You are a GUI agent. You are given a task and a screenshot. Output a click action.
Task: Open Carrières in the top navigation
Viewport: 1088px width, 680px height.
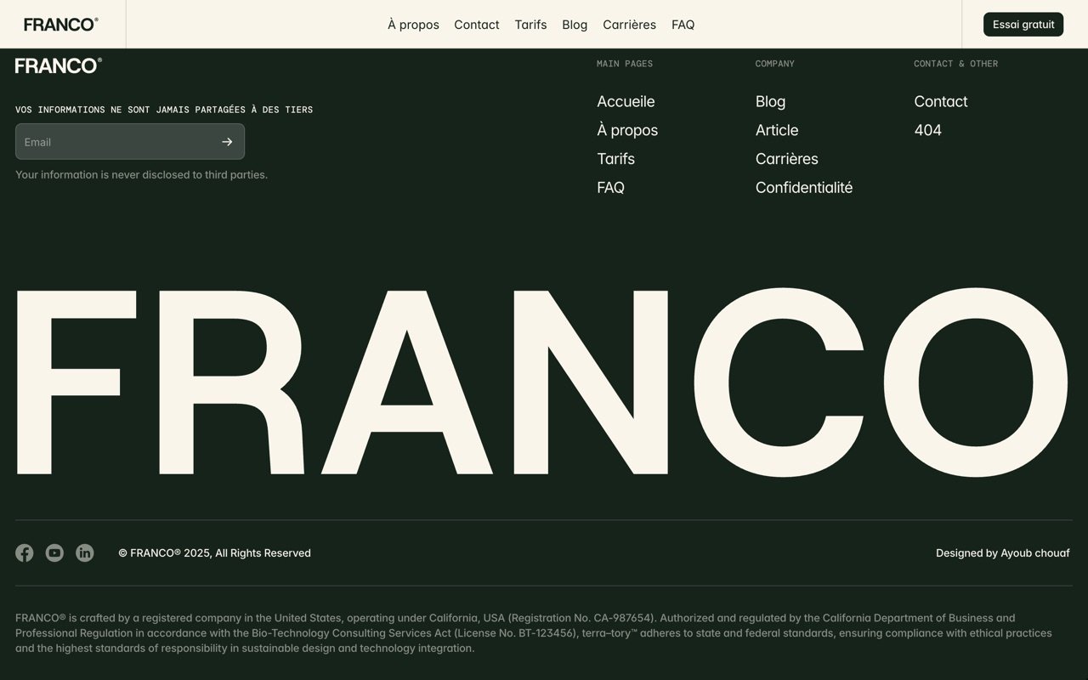[x=629, y=25]
